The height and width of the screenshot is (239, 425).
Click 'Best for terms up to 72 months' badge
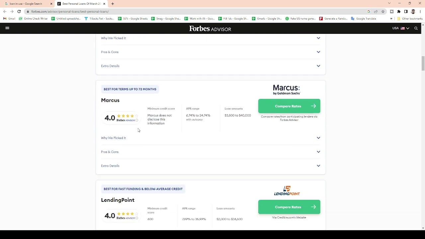[x=130, y=89]
